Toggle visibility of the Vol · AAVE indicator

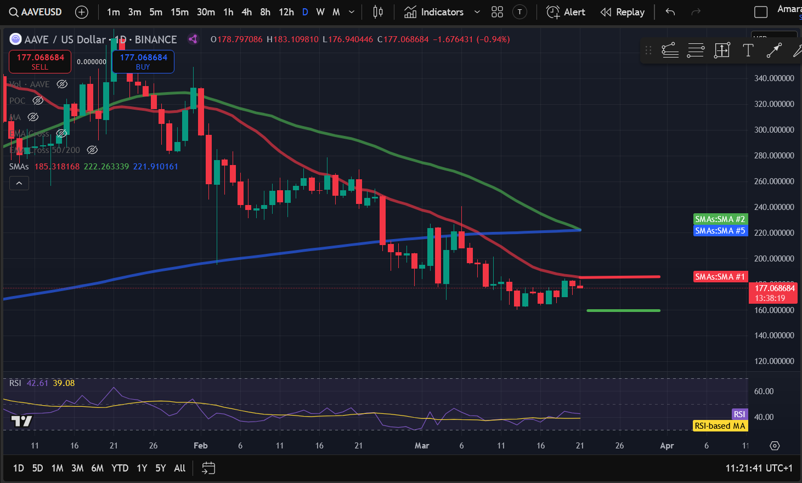pos(62,84)
